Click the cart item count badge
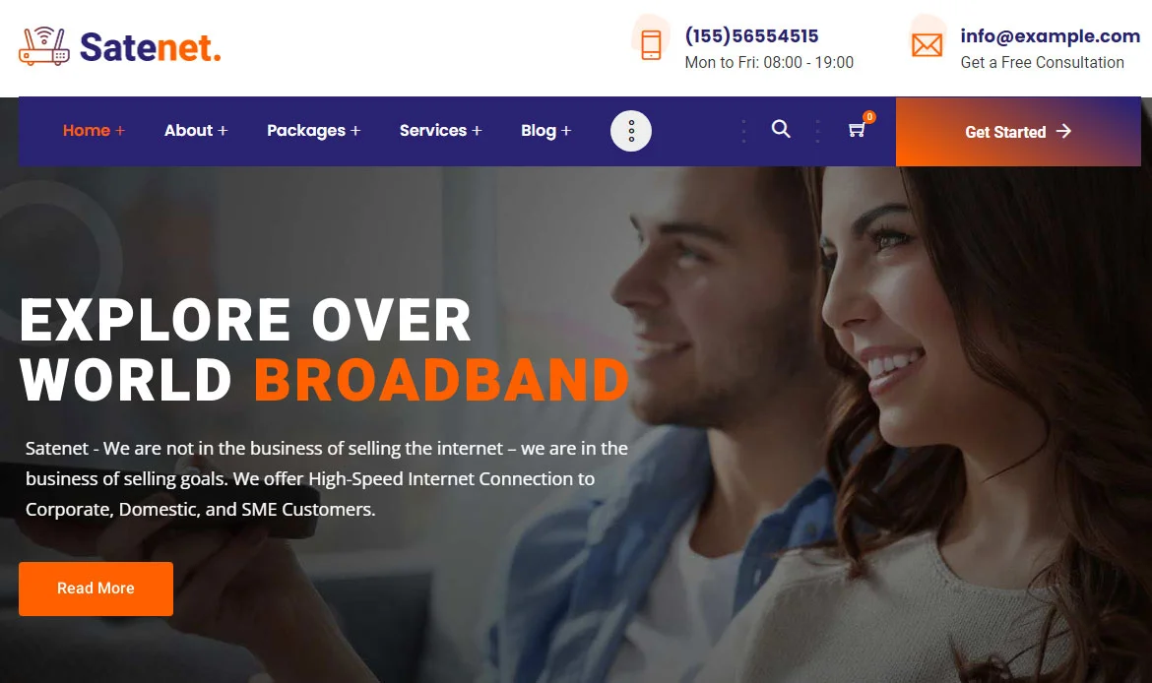Viewport: 1152px width, 683px height. coord(869,117)
